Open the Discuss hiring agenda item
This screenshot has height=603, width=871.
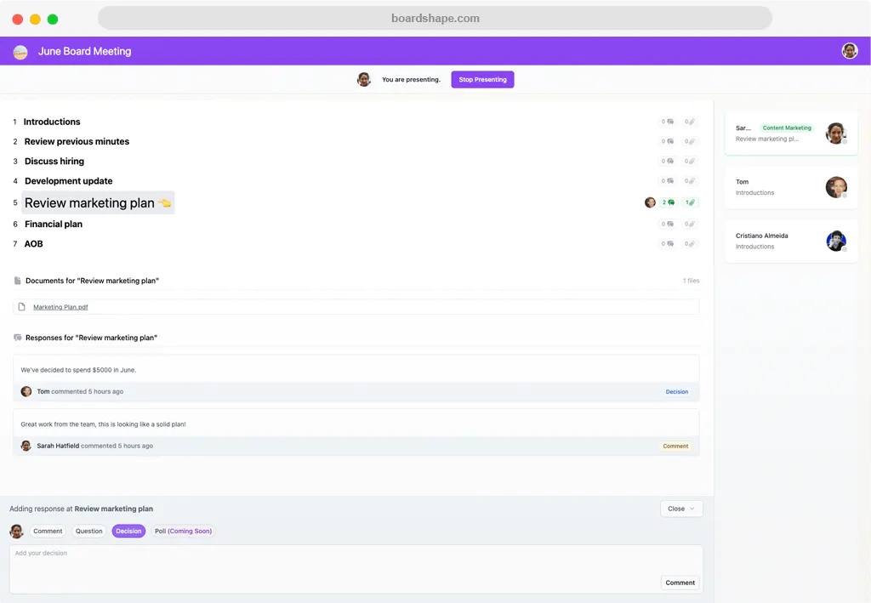click(x=54, y=161)
